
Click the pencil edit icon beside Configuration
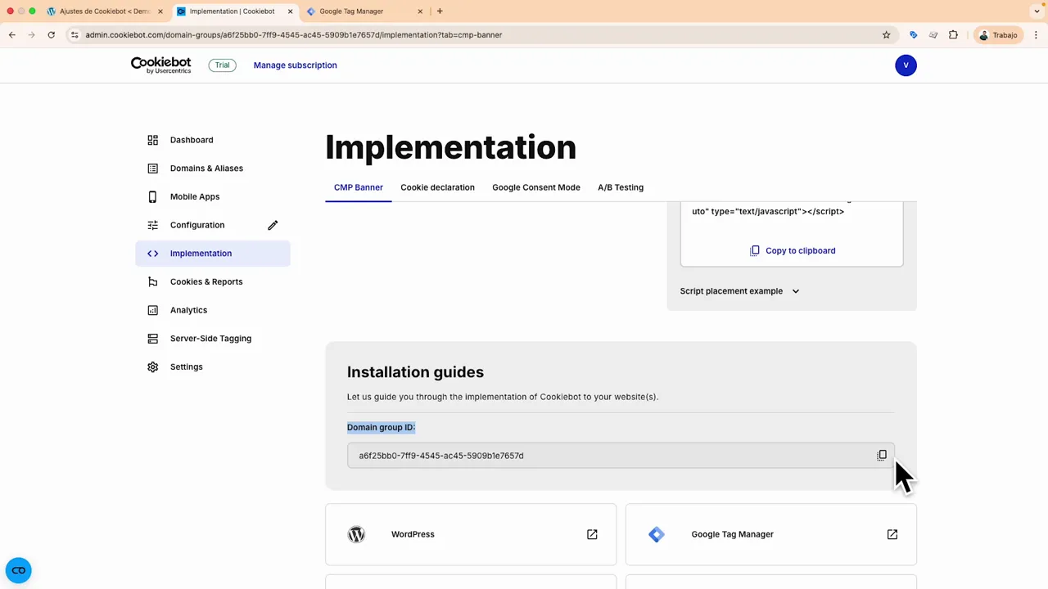tap(273, 225)
